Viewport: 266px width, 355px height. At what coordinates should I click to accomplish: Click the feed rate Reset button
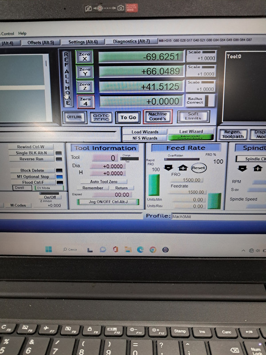tap(199, 168)
